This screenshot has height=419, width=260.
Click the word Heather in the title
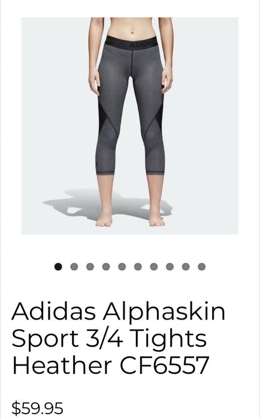pos(62,365)
